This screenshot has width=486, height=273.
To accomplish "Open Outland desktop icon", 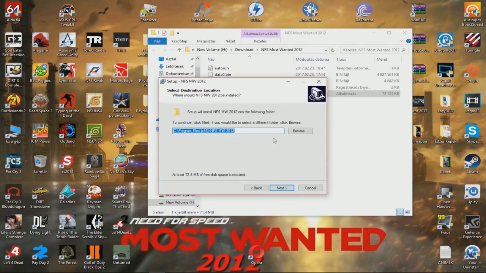I will [x=67, y=134].
